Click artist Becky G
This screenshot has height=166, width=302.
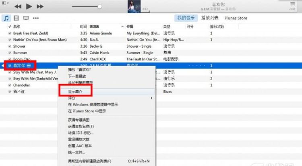96,46
